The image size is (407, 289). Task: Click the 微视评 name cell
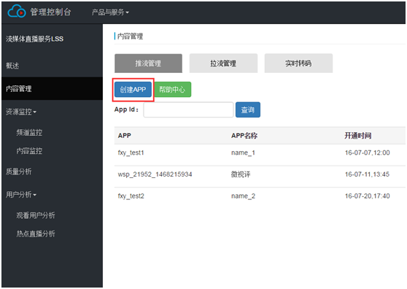tap(241, 174)
